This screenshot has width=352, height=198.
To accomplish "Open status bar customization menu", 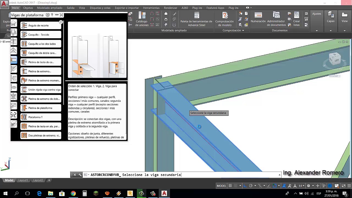I will [349, 186].
